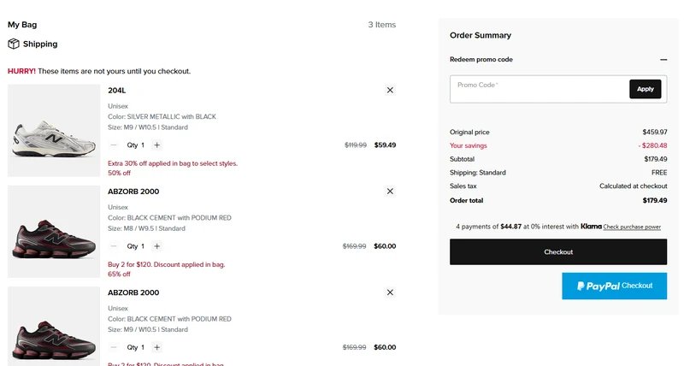Remove second ABZORB 2000 size M9 item

click(x=390, y=292)
